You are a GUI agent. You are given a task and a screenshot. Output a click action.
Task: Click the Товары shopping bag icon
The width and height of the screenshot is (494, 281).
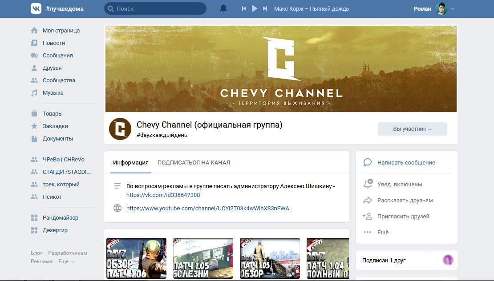point(34,113)
